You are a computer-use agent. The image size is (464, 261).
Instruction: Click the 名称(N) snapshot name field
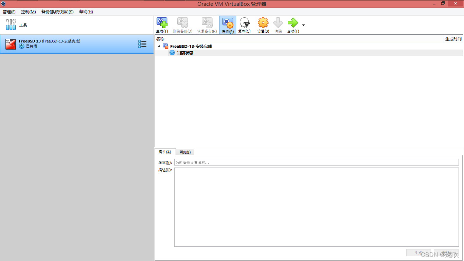[x=316, y=162]
